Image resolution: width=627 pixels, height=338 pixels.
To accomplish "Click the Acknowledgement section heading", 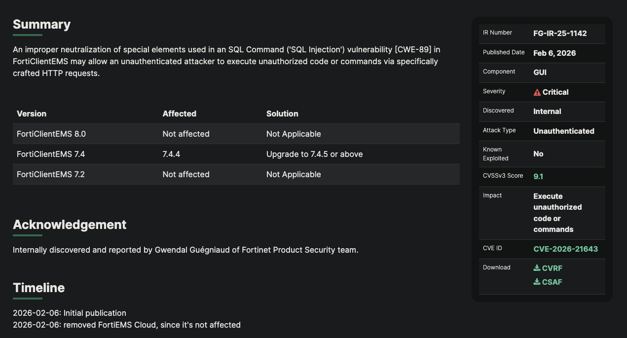I will tap(70, 225).
